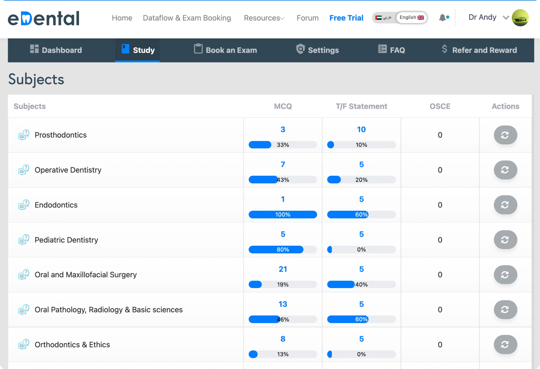Click Oral Surgery T/F 40% progress bar
This screenshot has height=369, width=540.
point(361,284)
